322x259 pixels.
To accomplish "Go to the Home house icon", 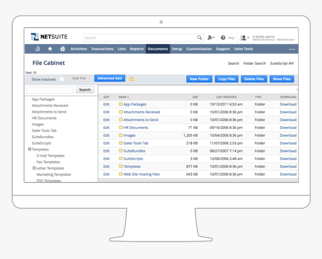I will 63,49.
